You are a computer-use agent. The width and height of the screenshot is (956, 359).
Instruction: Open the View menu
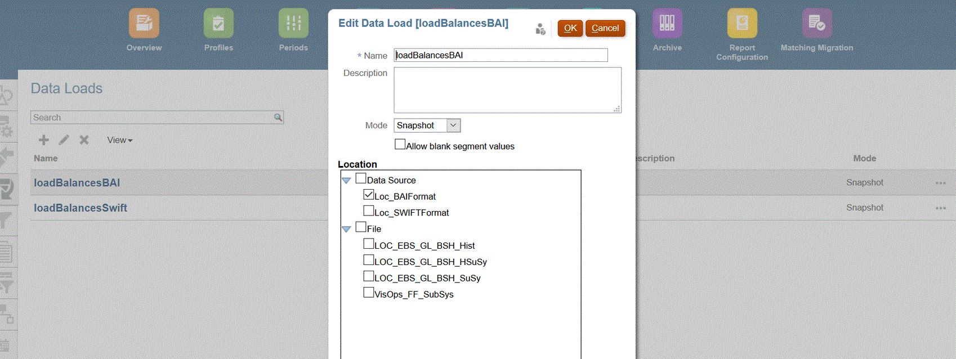tap(119, 140)
